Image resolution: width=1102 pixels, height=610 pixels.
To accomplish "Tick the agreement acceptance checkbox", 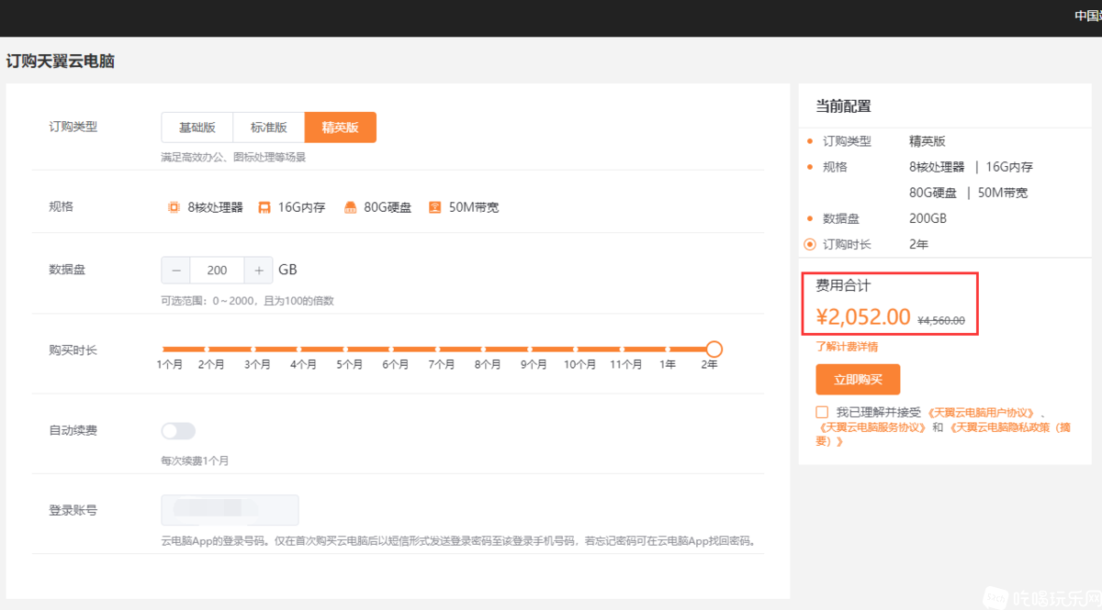I will [x=821, y=413].
